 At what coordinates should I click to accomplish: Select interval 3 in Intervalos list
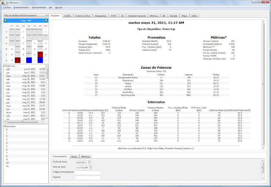[26, 140]
